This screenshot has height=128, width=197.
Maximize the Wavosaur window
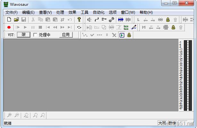pos(174,3)
